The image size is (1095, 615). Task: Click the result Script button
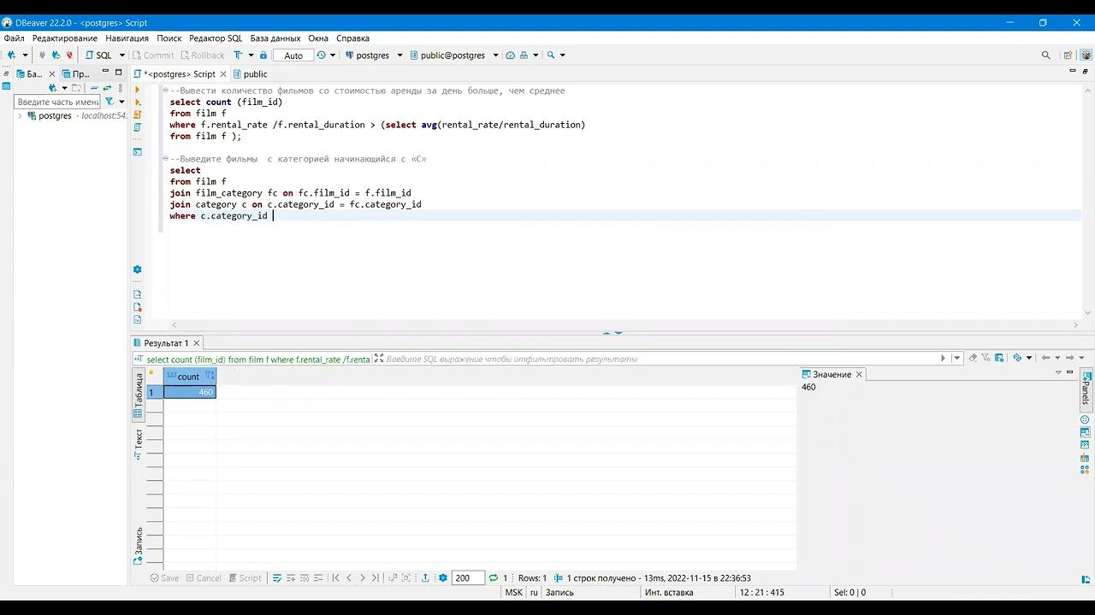pyautogui.click(x=245, y=578)
